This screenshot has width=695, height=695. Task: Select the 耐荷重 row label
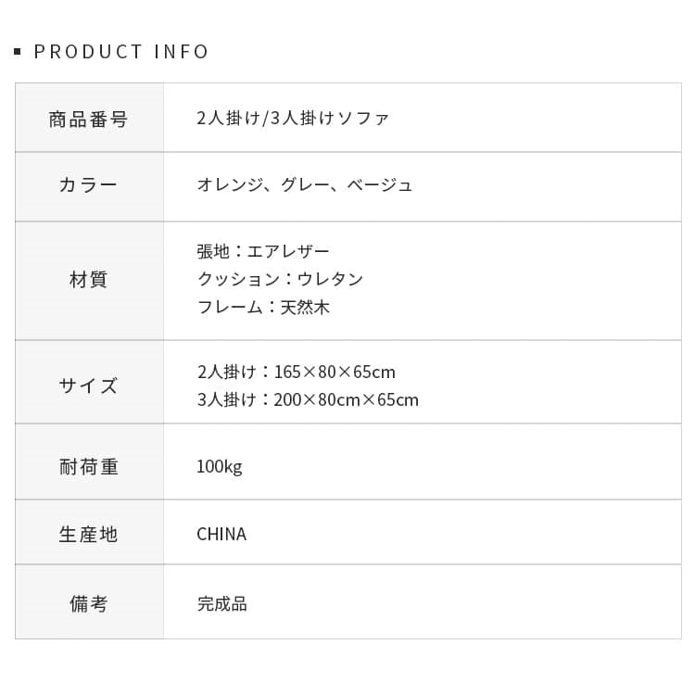click(x=88, y=467)
